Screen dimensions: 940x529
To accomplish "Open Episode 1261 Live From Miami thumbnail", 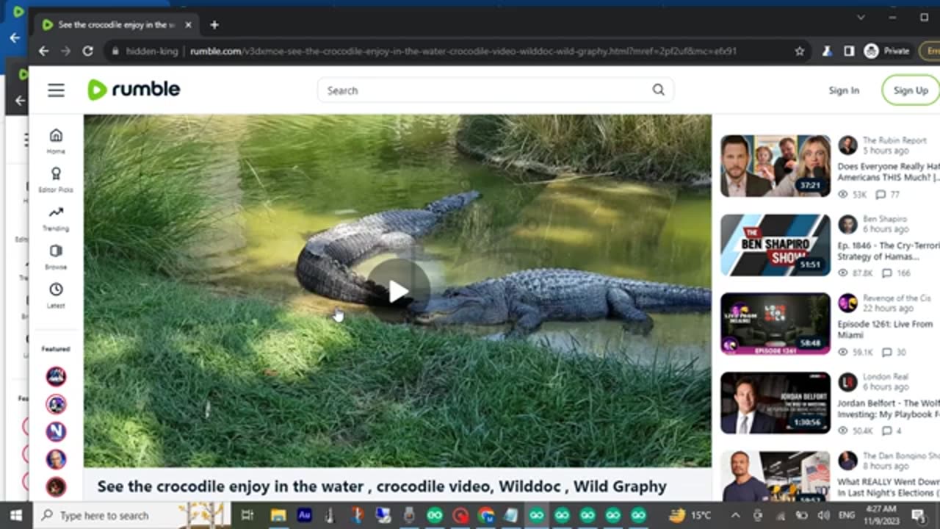I will pyautogui.click(x=775, y=324).
